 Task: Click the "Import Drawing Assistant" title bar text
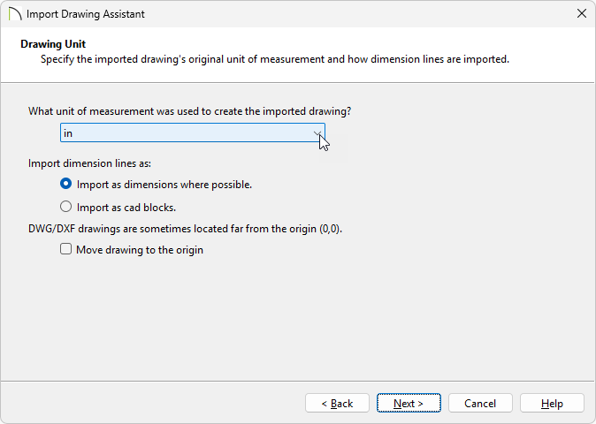[x=86, y=14]
